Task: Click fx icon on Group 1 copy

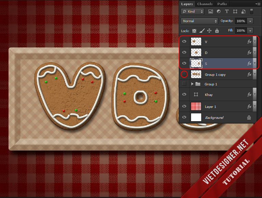Action: 249,74
